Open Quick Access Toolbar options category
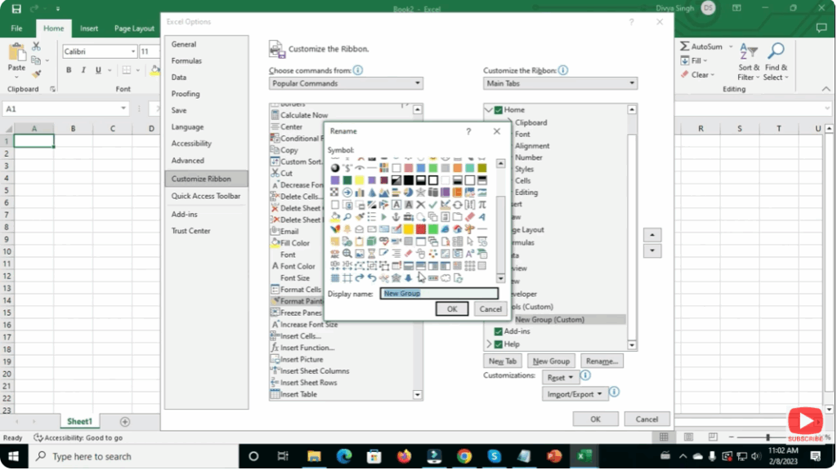The width and height of the screenshot is (837, 470). click(206, 196)
